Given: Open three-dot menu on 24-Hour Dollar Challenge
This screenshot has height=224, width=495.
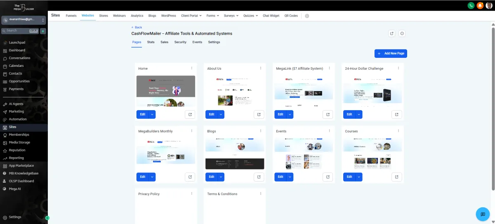Looking at the screenshot, I should (x=398, y=68).
